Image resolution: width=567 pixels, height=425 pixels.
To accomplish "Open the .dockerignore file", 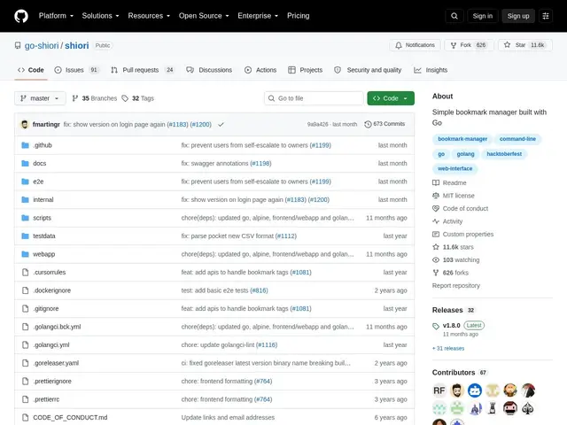I will click(52, 290).
